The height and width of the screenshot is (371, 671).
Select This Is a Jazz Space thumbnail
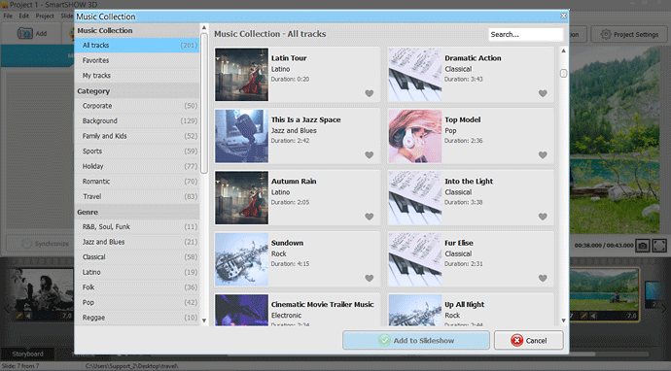[242, 136]
